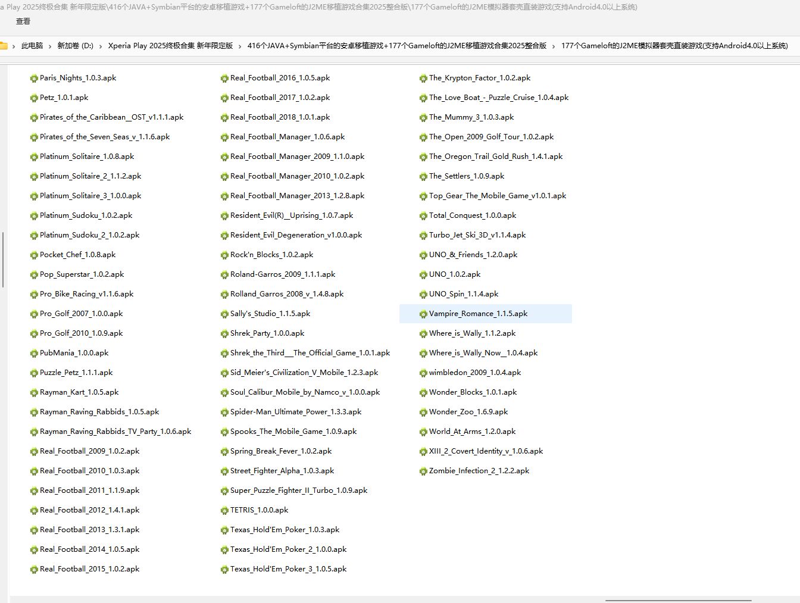Select Platinum_Sudoku_2_1.0.2.apk

click(x=85, y=235)
